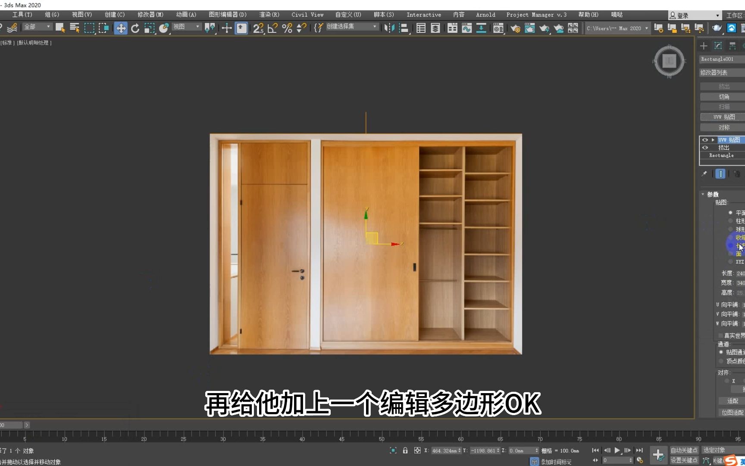Toggle visibility of the 挤出 modifier
This screenshot has height=466, width=745.
(705, 148)
